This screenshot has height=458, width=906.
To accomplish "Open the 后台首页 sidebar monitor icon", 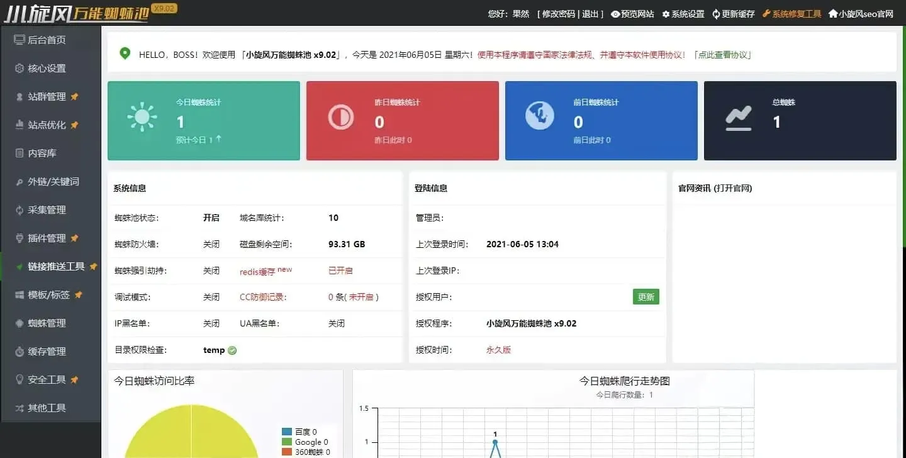I will coord(20,40).
